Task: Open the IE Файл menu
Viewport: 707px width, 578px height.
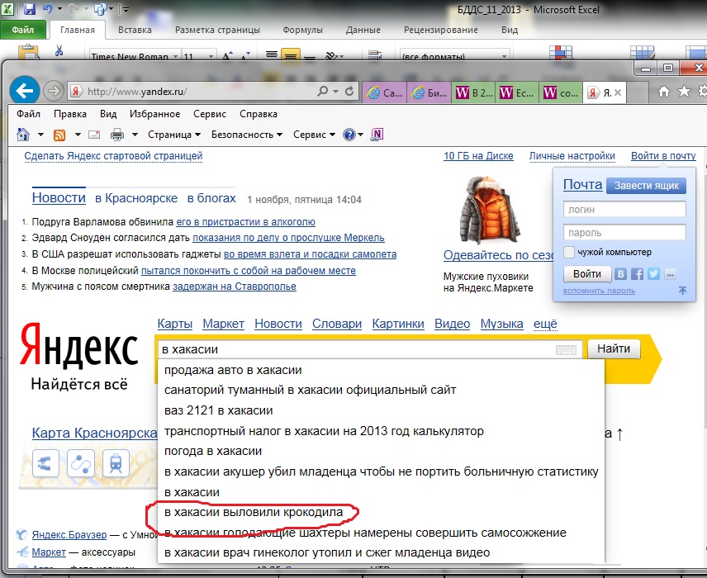Action: point(28,114)
